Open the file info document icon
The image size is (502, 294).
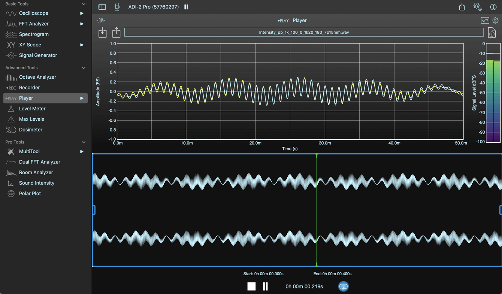point(492,33)
